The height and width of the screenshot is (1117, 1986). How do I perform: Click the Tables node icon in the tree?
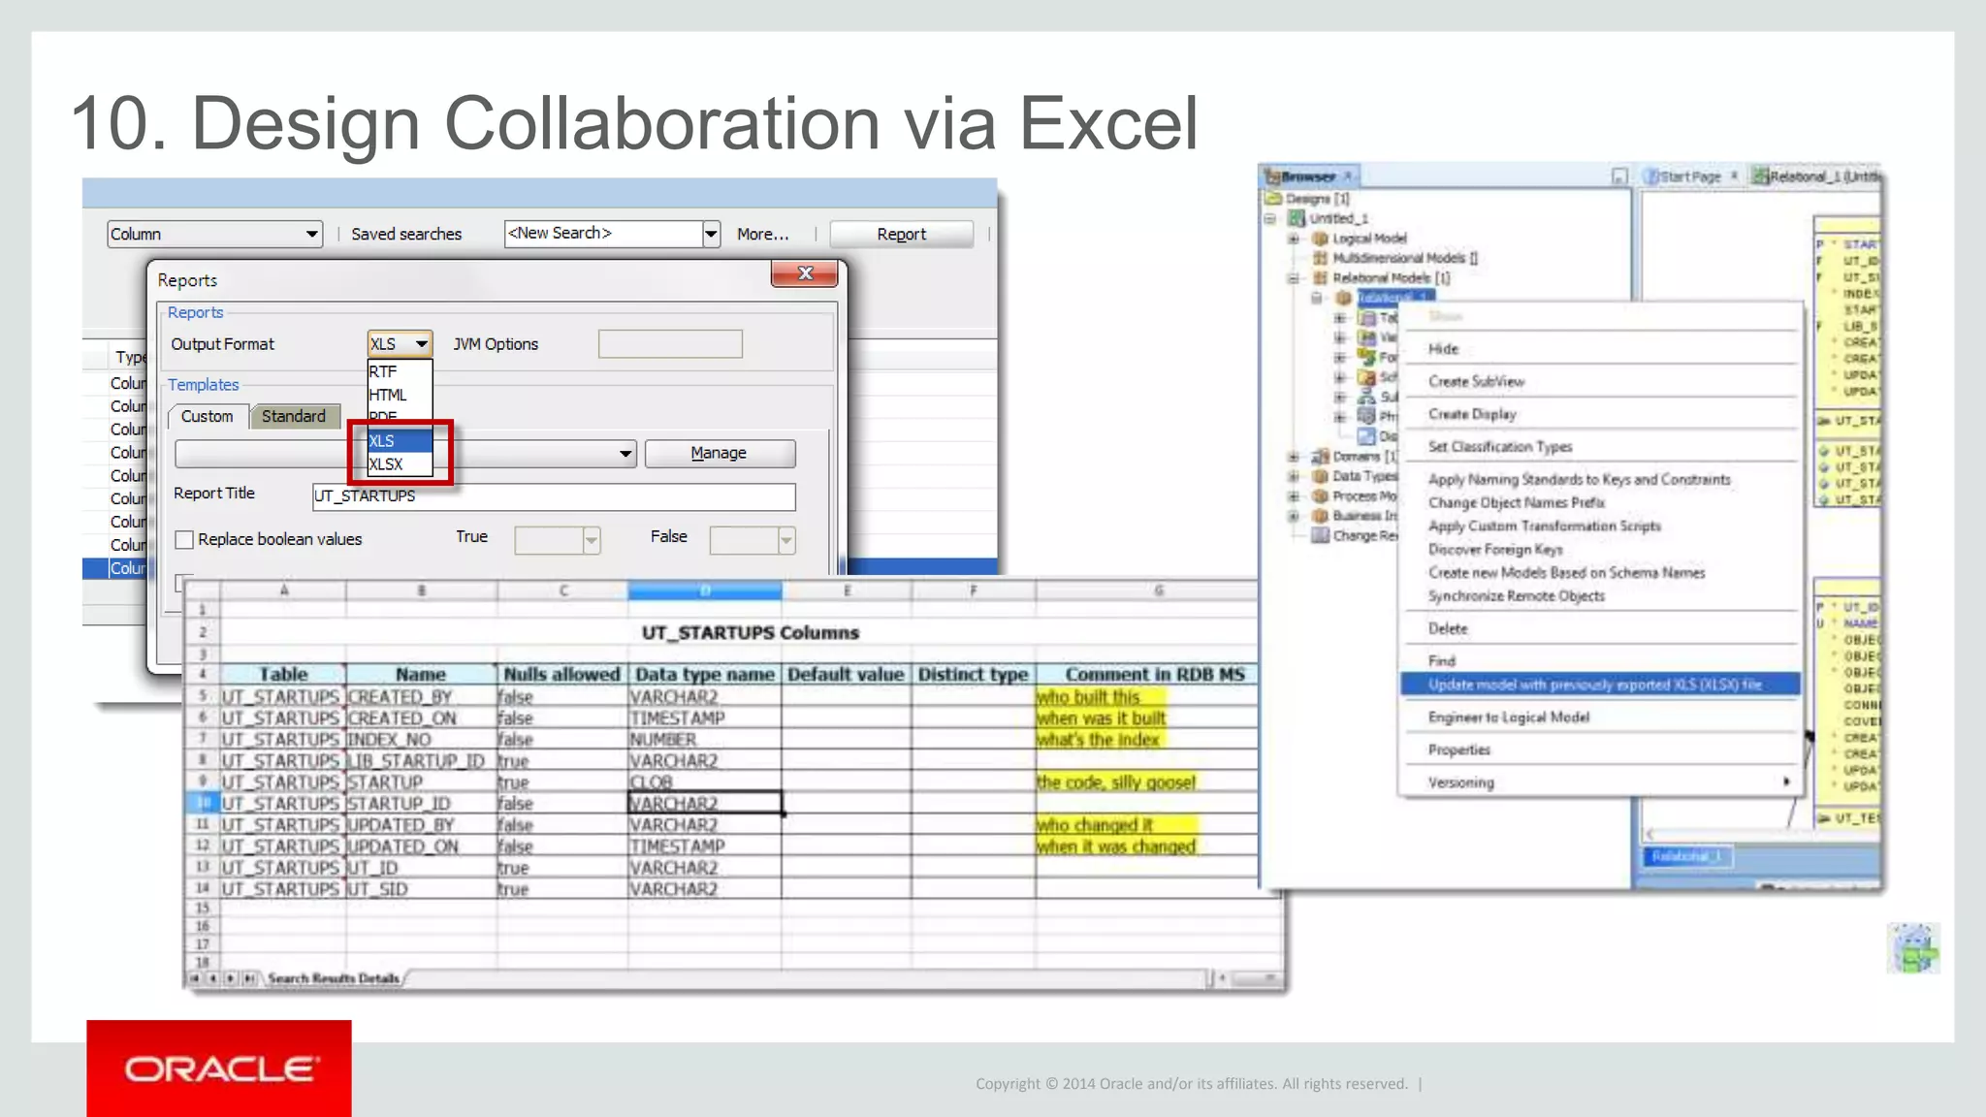(1367, 318)
